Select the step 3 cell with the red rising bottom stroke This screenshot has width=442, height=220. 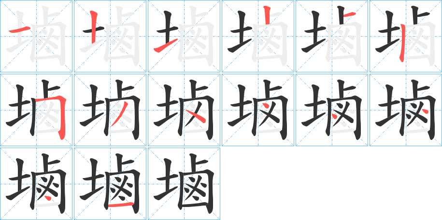(x=184, y=36)
